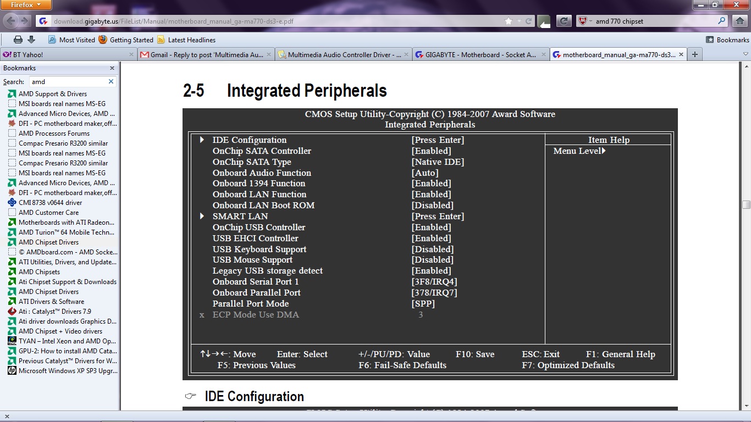Open AMD Turion 64 Mobile Techn bookmark
Image resolution: width=751 pixels, height=422 pixels.
[67, 232]
